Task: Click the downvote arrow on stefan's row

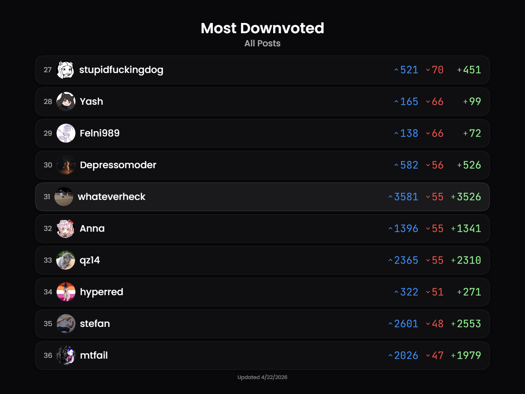Action: pos(428,324)
